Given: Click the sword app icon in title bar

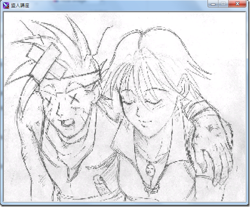Looking at the screenshot, I should [6, 5].
